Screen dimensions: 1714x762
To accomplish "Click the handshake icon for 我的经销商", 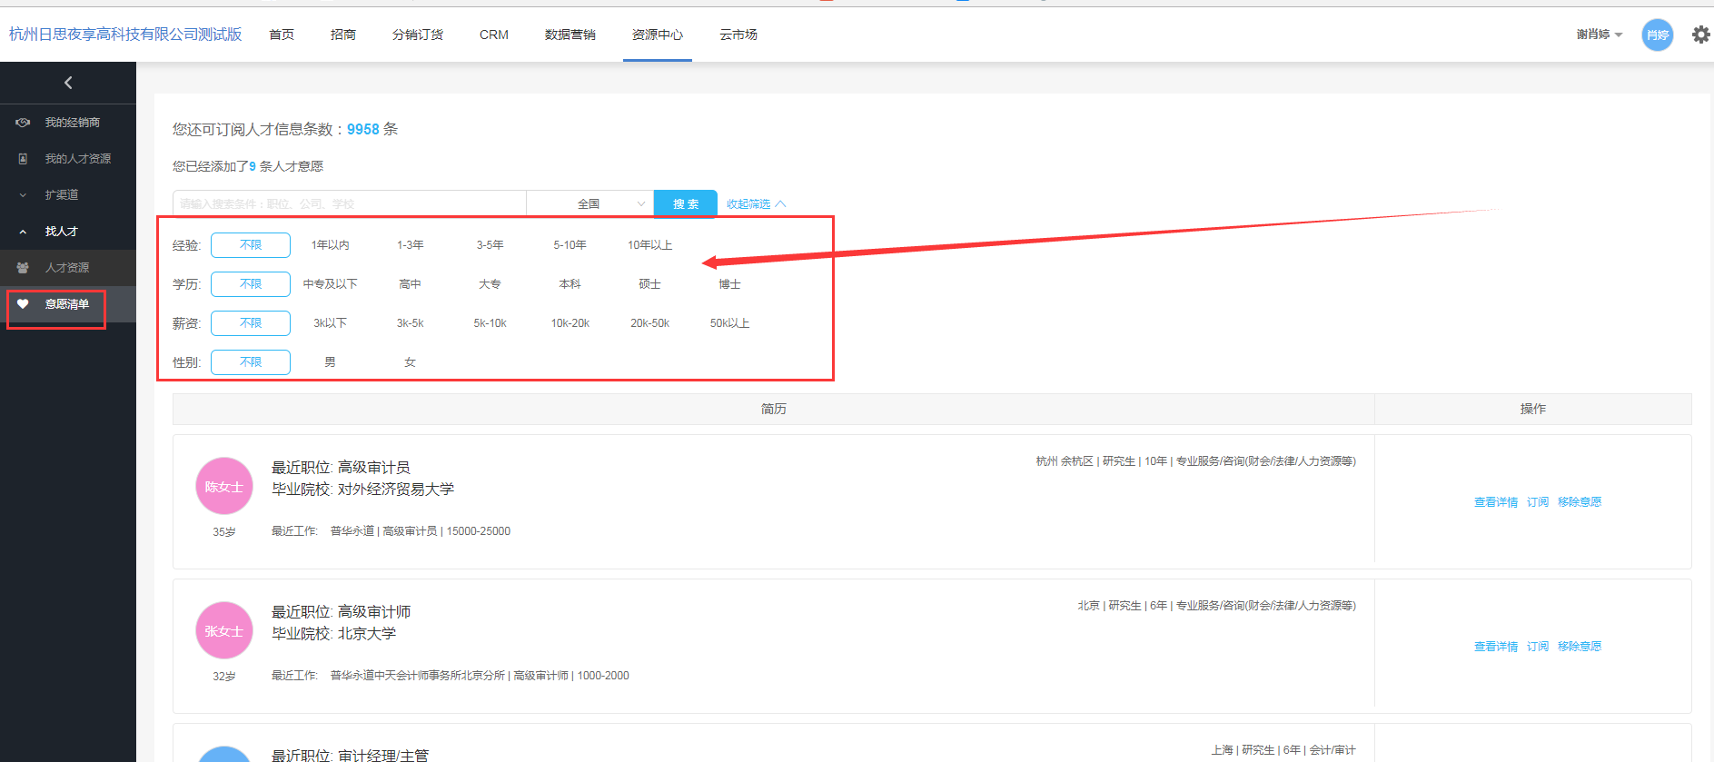I will coord(23,123).
